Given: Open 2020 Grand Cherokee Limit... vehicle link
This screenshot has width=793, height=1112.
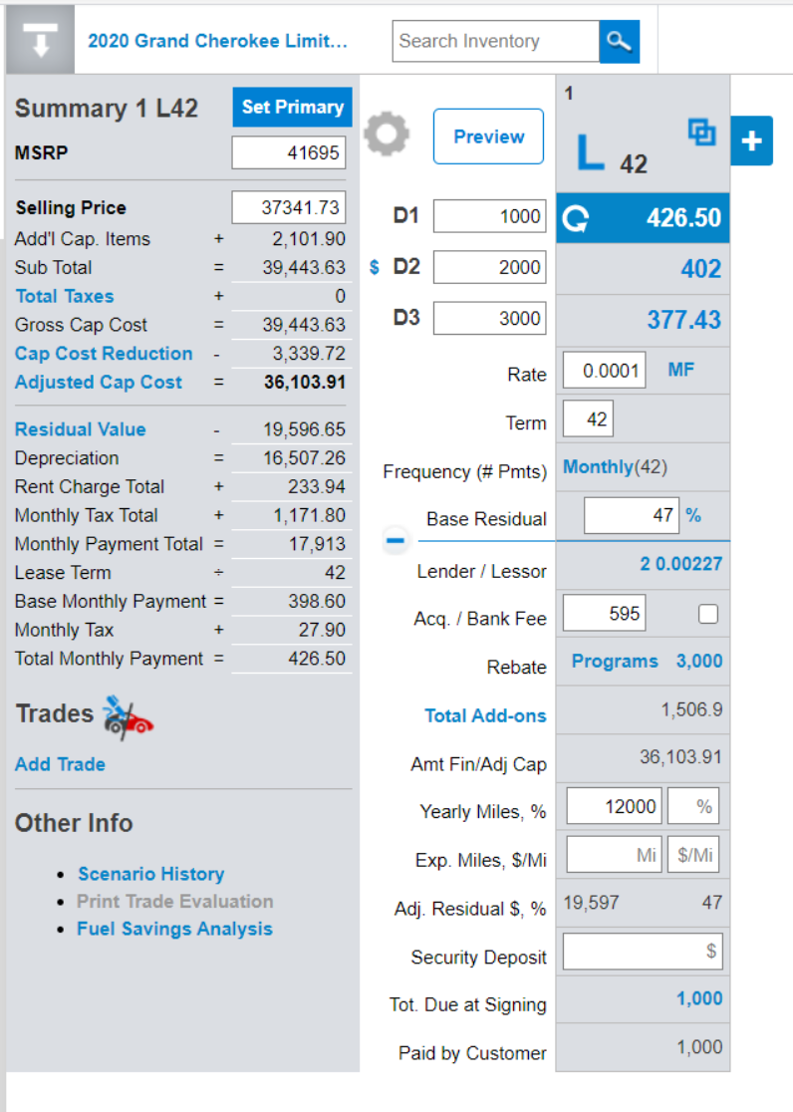Looking at the screenshot, I should tap(218, 41).
